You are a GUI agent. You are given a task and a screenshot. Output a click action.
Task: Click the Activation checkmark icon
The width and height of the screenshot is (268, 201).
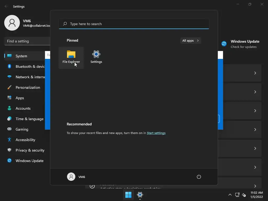(92, 186)
